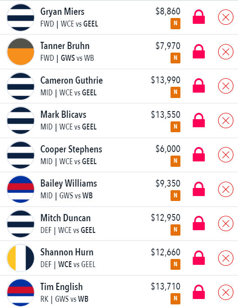Remove Cooper Stephens using the X icon
The width and height of the screenshot is (238, 308).
(x=226, y=155)
